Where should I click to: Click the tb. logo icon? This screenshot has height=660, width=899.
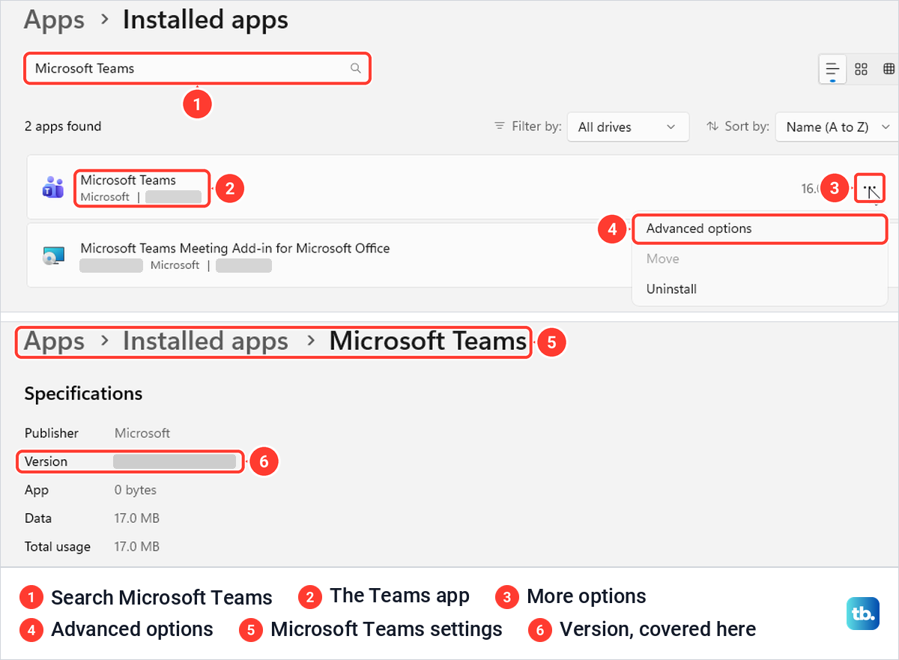862,614
